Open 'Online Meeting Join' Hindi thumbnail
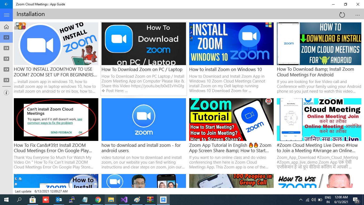 (x=319, y=120)
